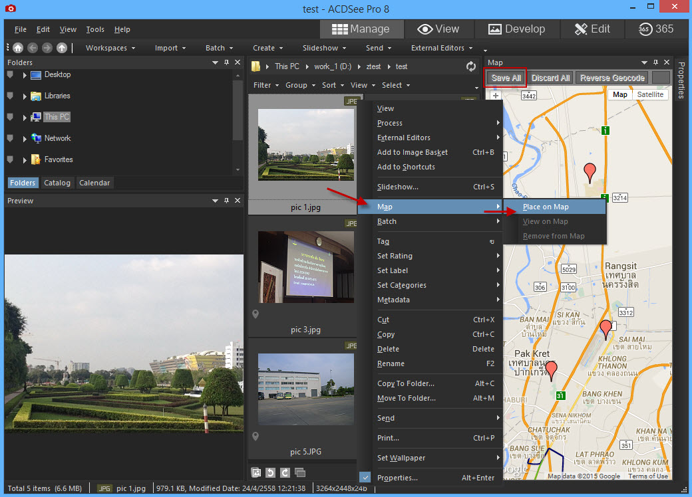The height and width of the screenshot is (497, 692).
Task: Click the rotate left icon below thumbnails
Action: point(271,473)
